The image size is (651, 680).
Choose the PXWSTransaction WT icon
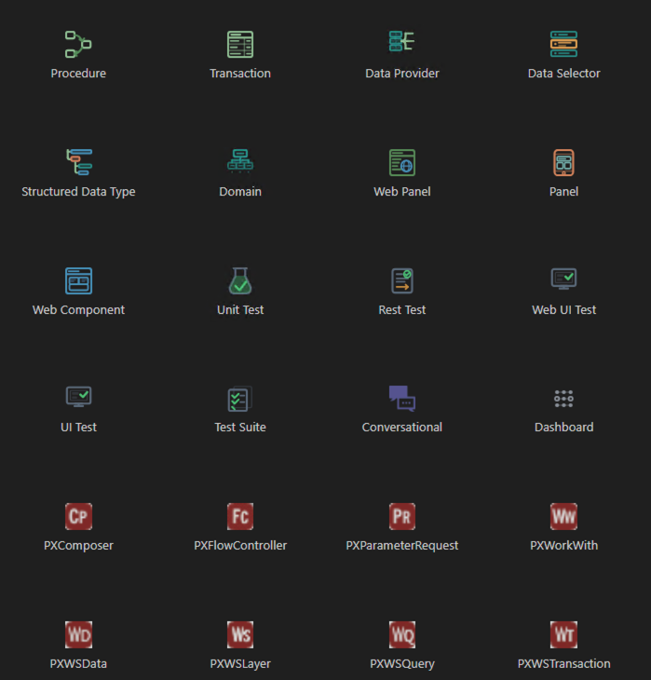[x=563, y=635]
